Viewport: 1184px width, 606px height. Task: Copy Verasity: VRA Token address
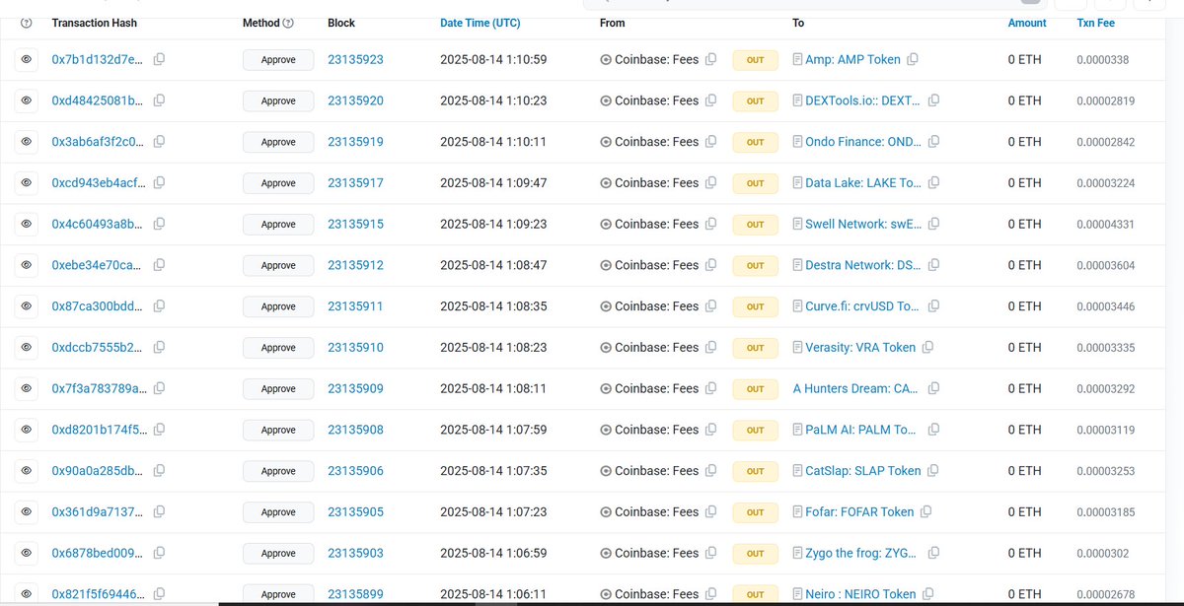click(x=927, y=348)
